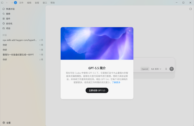Screen dimensions: 194x126
Task: Click the clock icon beside 自动化
Action: pyautogui.click(x=4, y=23)
